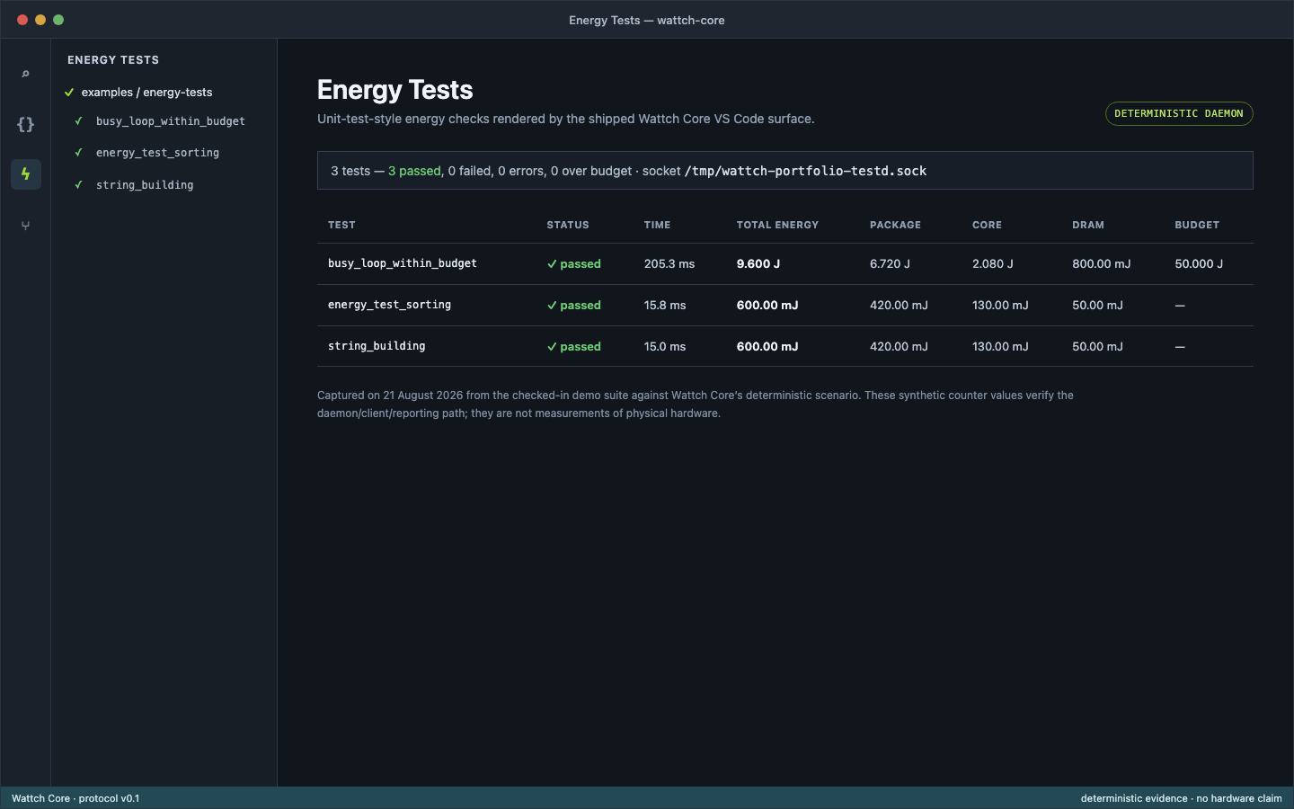This screenshot has height=809, width=1294.
Task: Click the DETERMINISTIC DAEMON badge
Action: click(x=1179, y=113)
